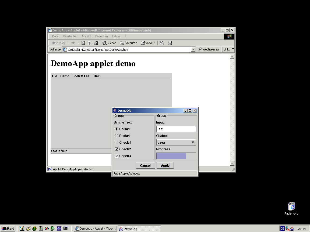Image resolution: width=310 pixels, height=232 pixels.
Task: Click the Cancel button in DemoDlg
Action: coord(145,165)
